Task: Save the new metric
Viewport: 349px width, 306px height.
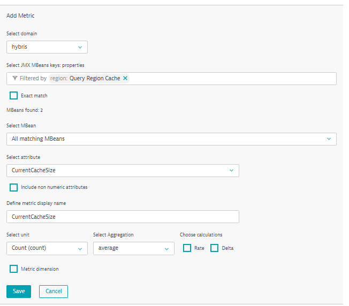Action: pos(19,292)
